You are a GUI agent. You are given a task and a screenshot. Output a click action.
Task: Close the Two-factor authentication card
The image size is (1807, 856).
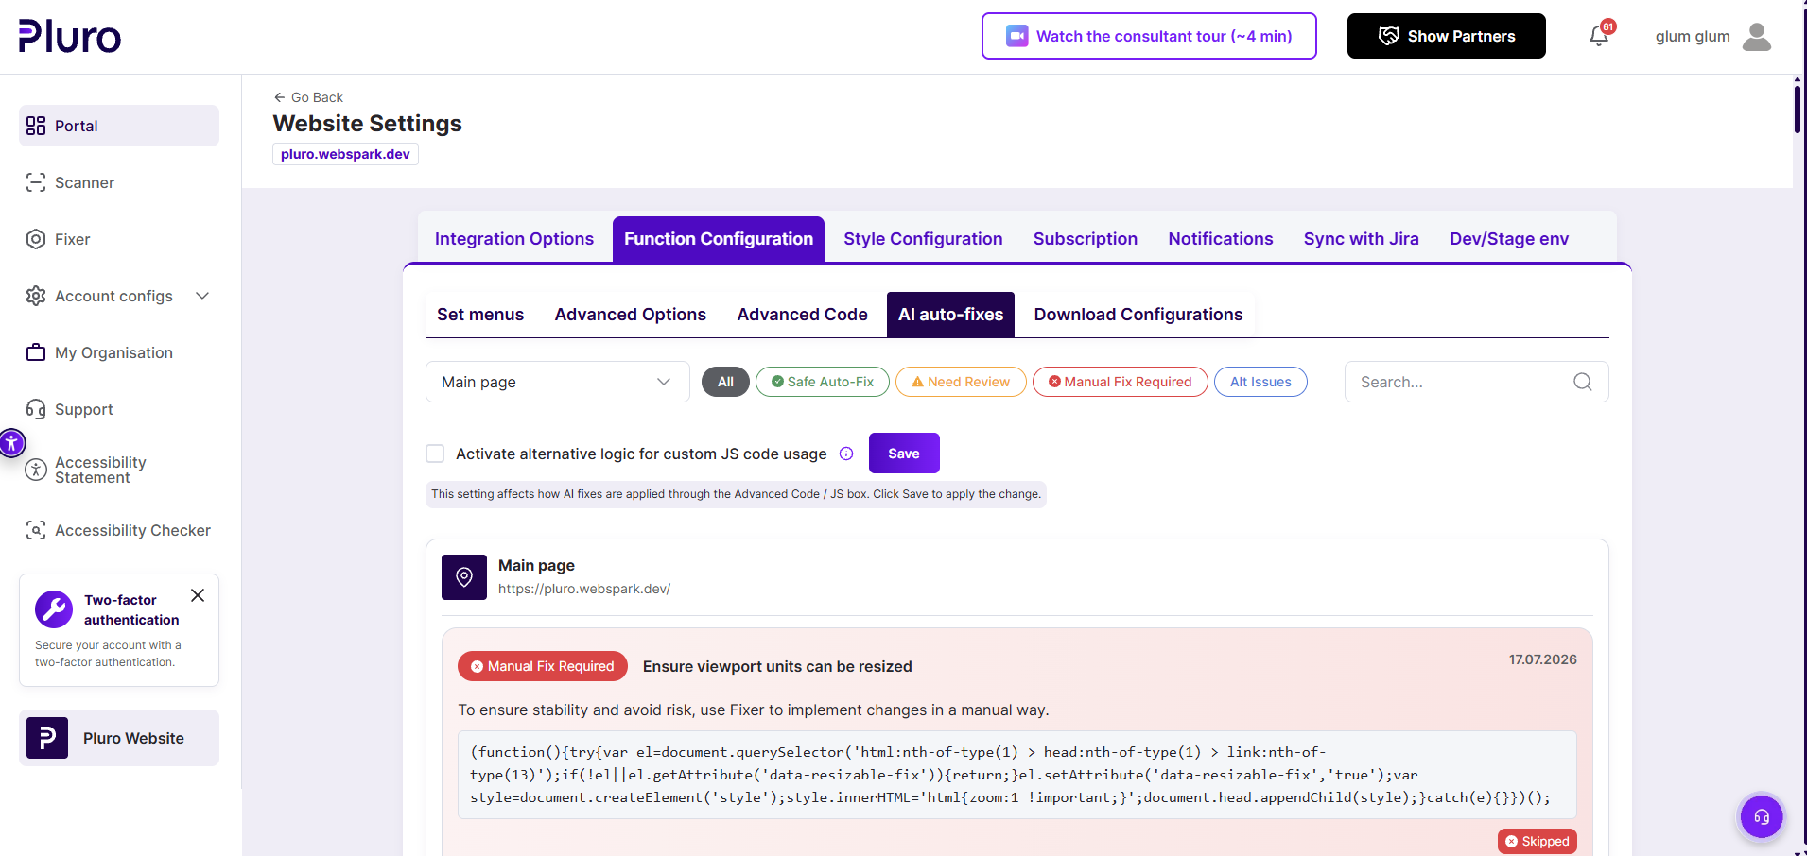click(x=198, y=595)
